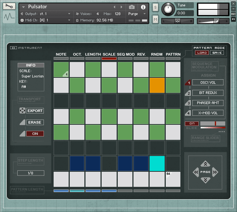Click the page up double-chevron arrow
237x212 pixels.
[205, 164]
